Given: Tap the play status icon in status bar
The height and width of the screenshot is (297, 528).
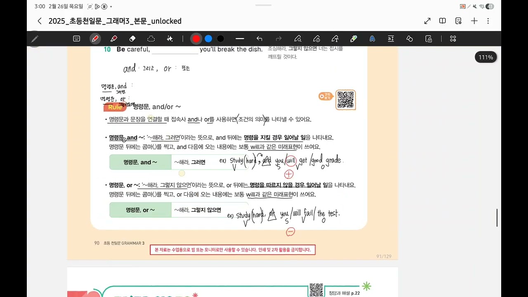Looking at the screenshot, I should pyautogui.click(x=97, y=7).
